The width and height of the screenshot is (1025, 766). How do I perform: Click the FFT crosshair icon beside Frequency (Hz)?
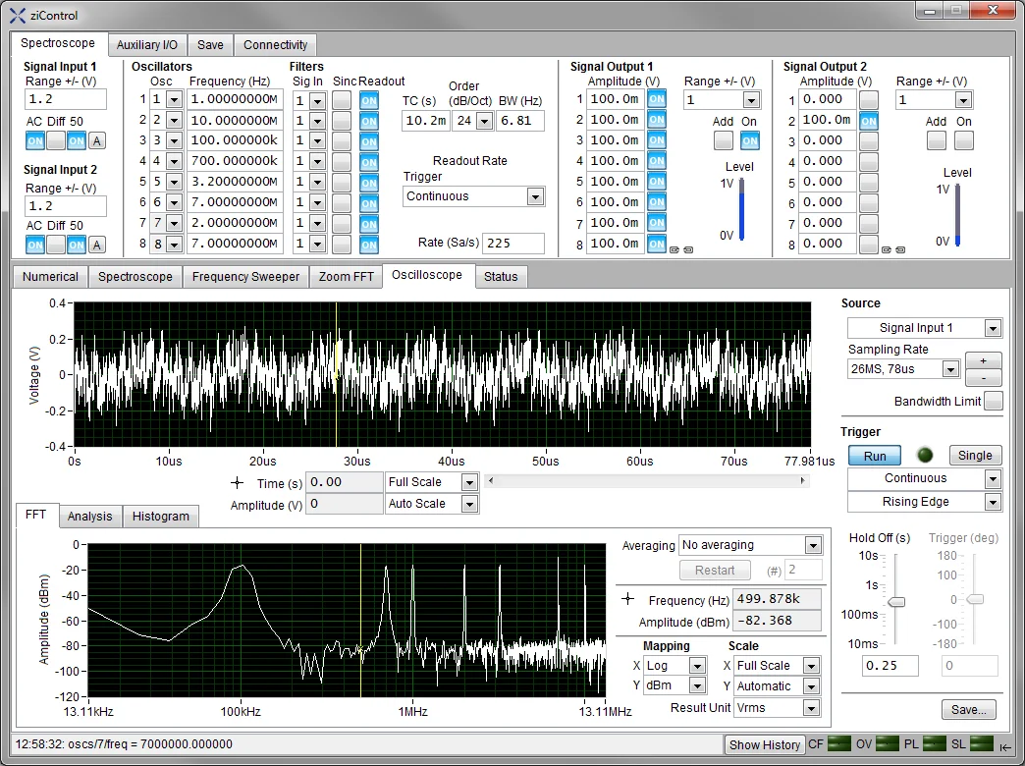coord(628,598)
